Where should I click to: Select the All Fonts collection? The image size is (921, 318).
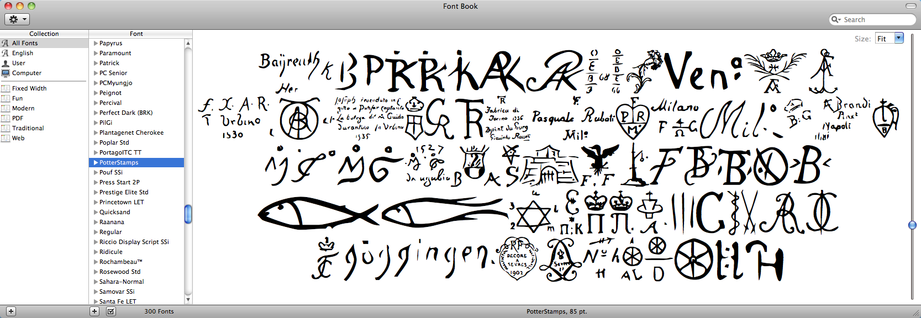click(x=25, y=43)
